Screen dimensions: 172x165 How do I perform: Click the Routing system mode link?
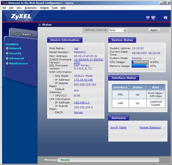coord(136,58)
